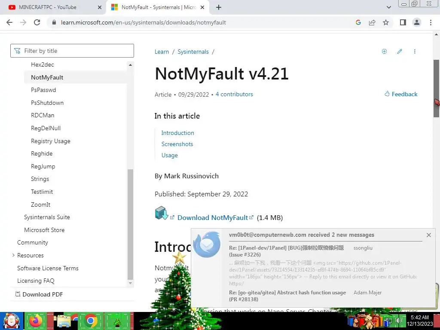Screen dimensions: 440x330
Task: Open Microsoft Store entry
Action: pyautogui.click(x=44, y=230)
